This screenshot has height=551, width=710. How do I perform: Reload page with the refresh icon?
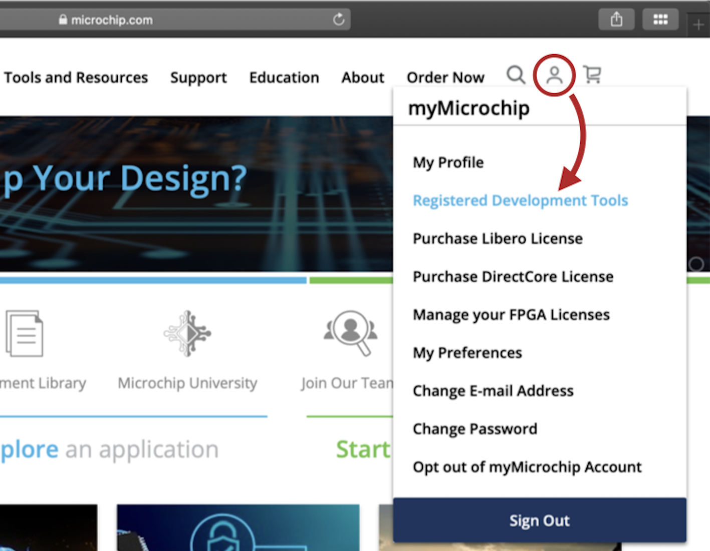coord(339,20)
